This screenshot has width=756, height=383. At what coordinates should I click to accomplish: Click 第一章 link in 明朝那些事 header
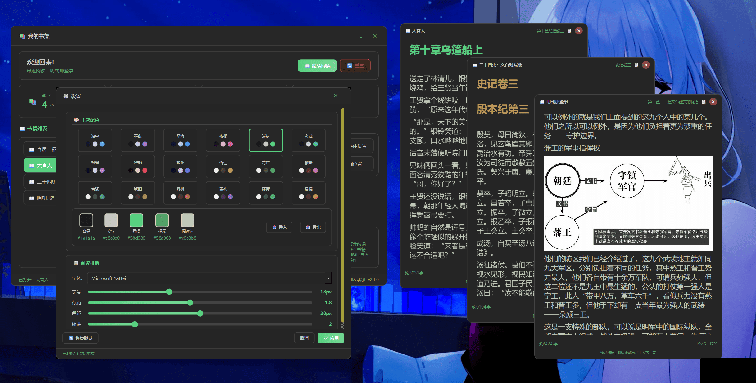[x=654, y=102]
